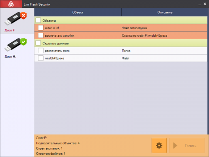The height and width of the screenshot is (157, 209).
Task: Select the распечатать фото.lnk file name
Action: [x=60, y=35]
